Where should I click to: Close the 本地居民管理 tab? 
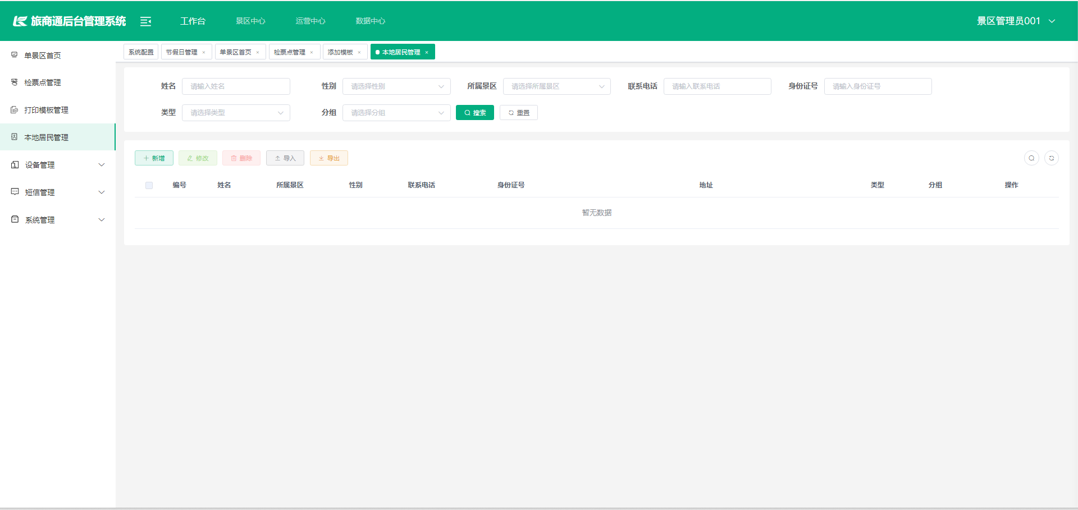point(427,52)
